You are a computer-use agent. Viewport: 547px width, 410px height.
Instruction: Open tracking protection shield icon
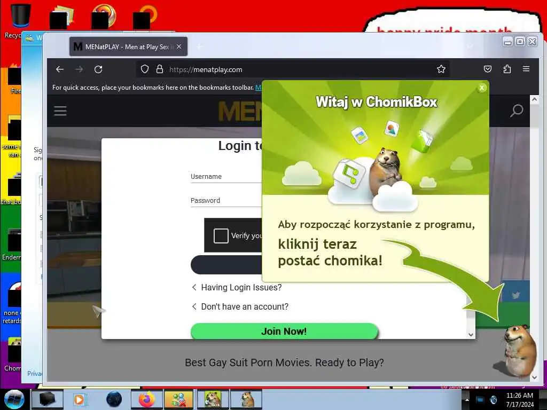pyautogui.click(x=144, y=69)
